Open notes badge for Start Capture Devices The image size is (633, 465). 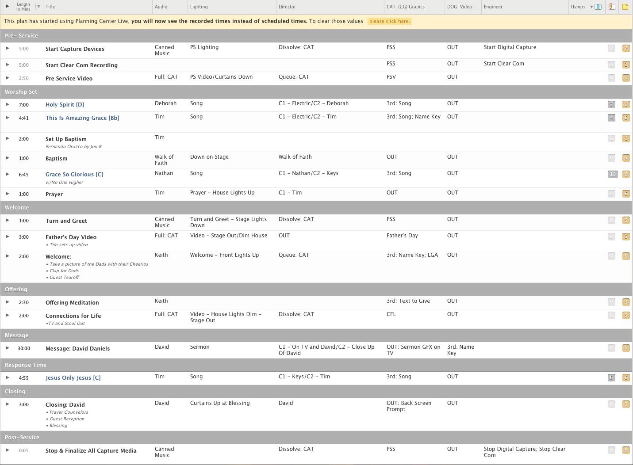pyautogui.click(x=626, y=49)
